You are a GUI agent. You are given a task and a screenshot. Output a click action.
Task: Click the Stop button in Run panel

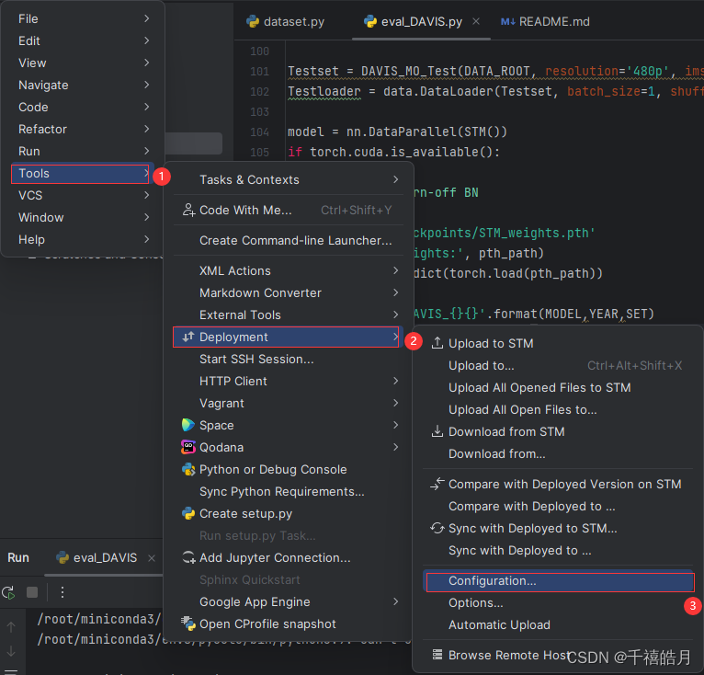32,592
